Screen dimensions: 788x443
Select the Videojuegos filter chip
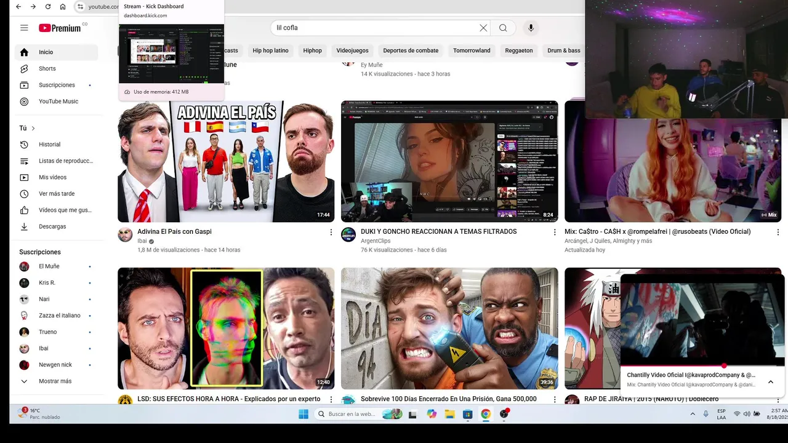[x=352, y=50]
